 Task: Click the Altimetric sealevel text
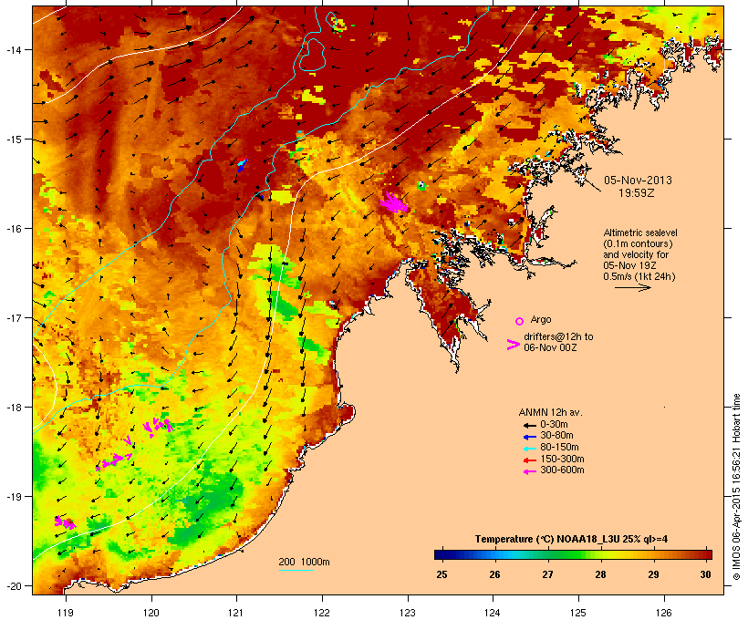click(640, 232)
